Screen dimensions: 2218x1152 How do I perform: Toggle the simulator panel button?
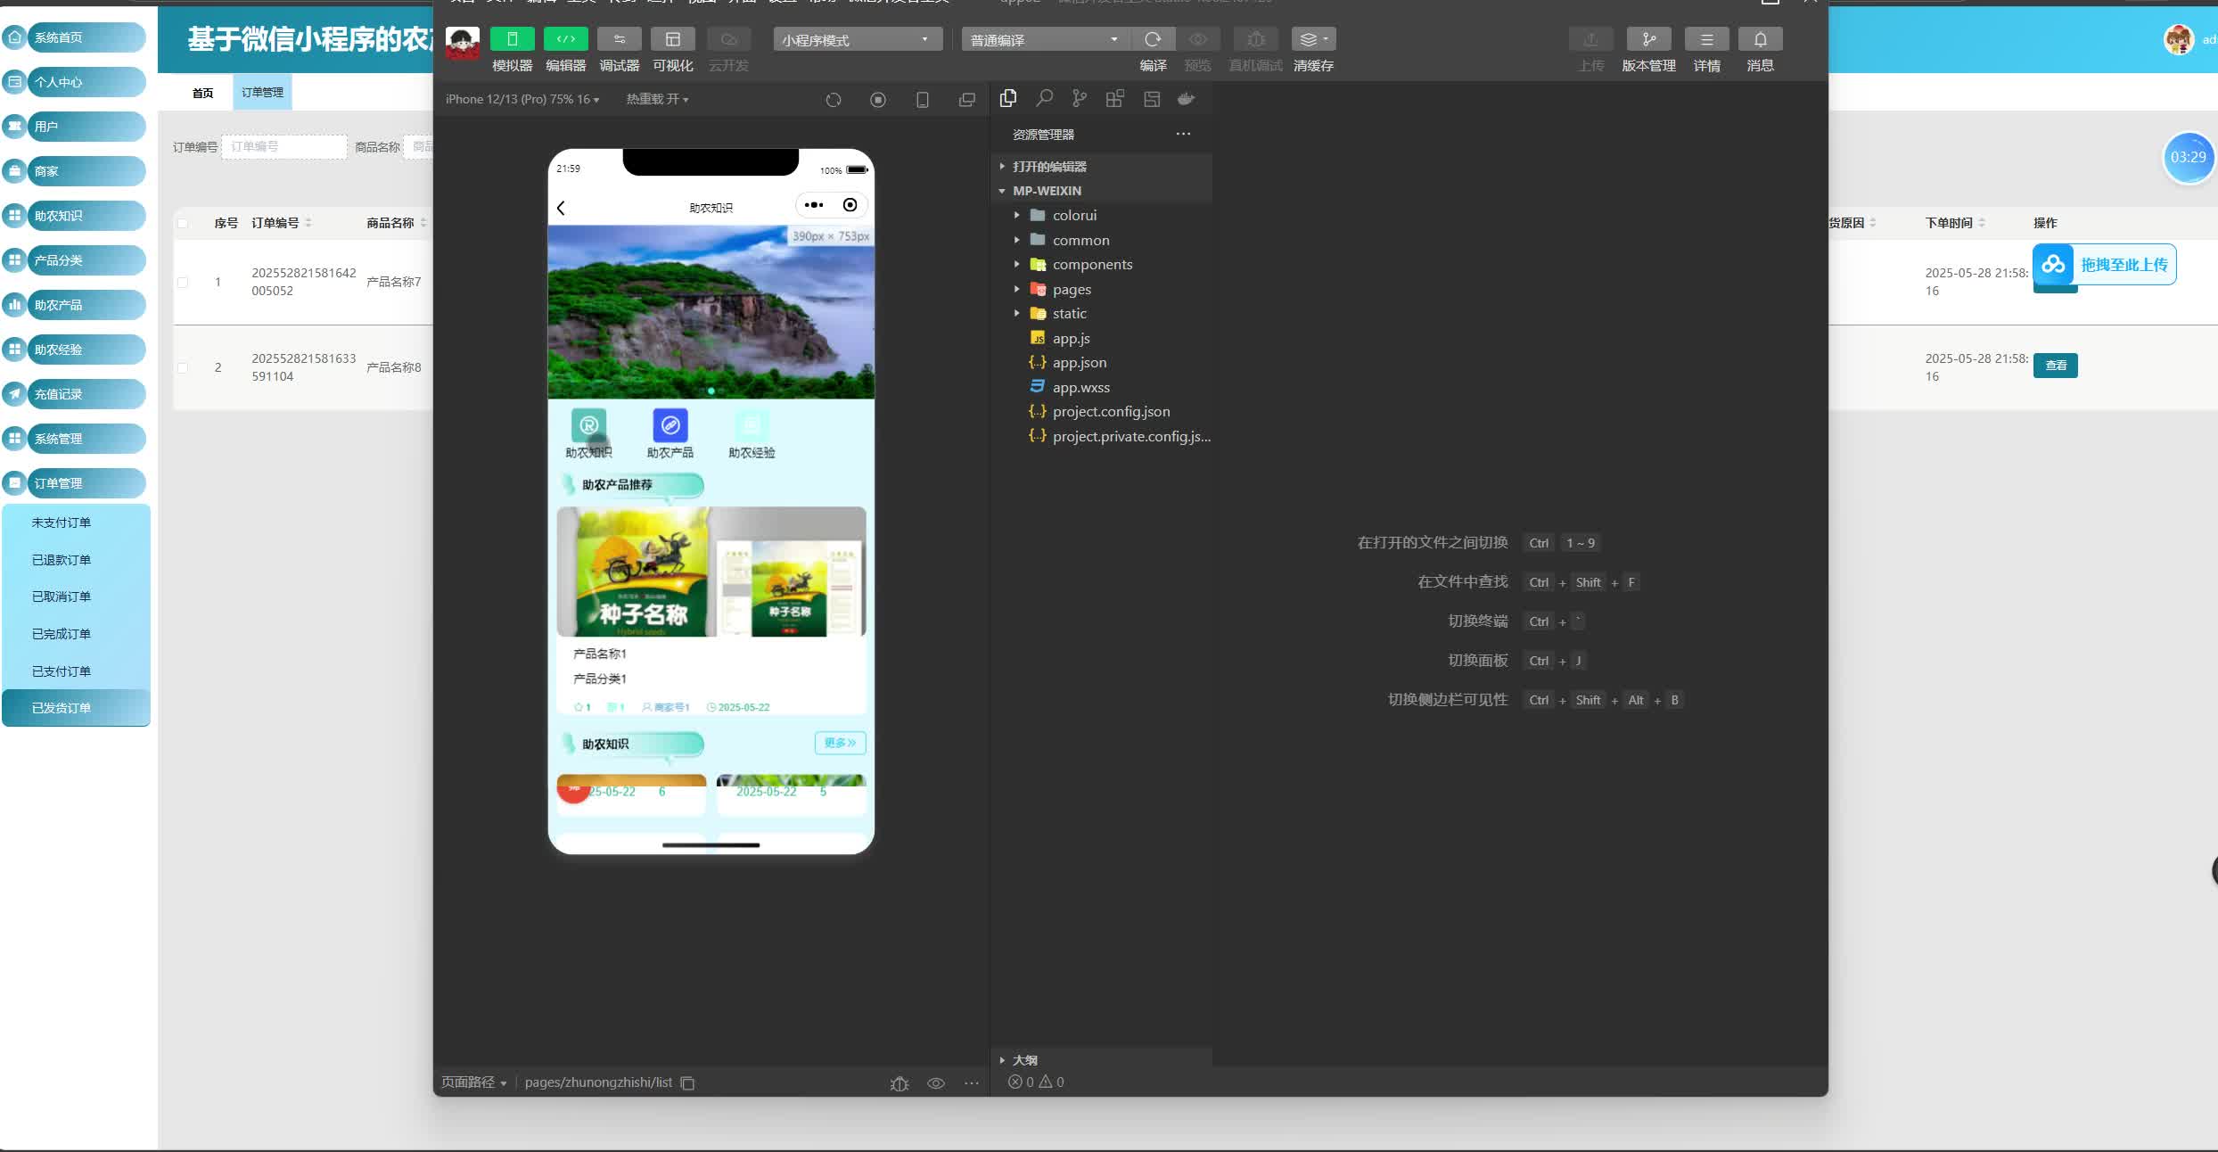[x=512, y=39]
